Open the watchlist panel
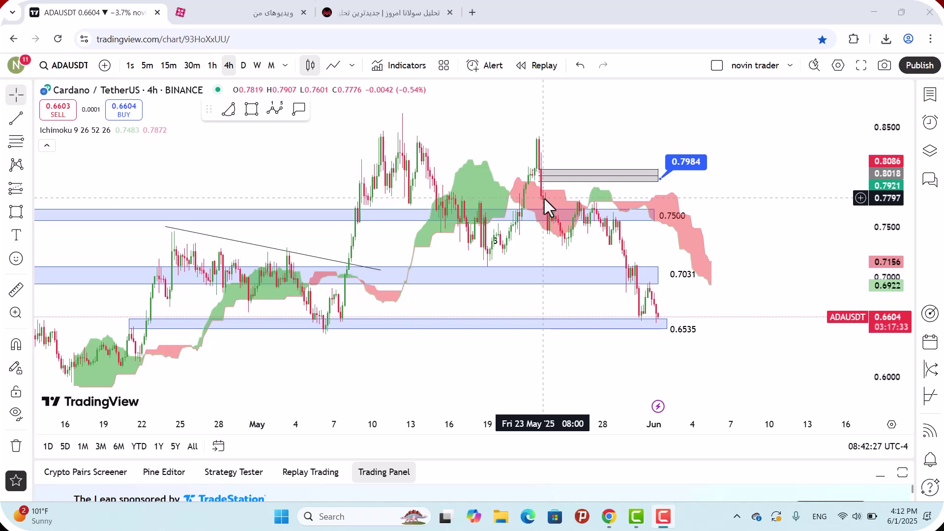This screenshot has height=531, width=944. pos(930,94)
